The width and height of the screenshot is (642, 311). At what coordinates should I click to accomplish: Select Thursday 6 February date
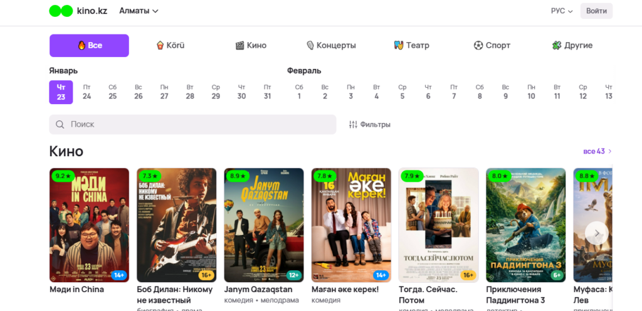pyautogui.click(x=428, y=92)
